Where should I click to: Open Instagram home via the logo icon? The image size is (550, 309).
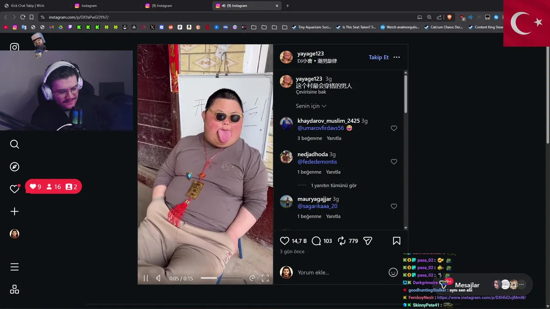click(15, 48)
